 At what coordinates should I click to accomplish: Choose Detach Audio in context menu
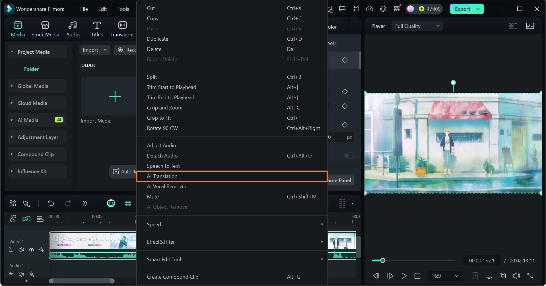pos(232,156)
